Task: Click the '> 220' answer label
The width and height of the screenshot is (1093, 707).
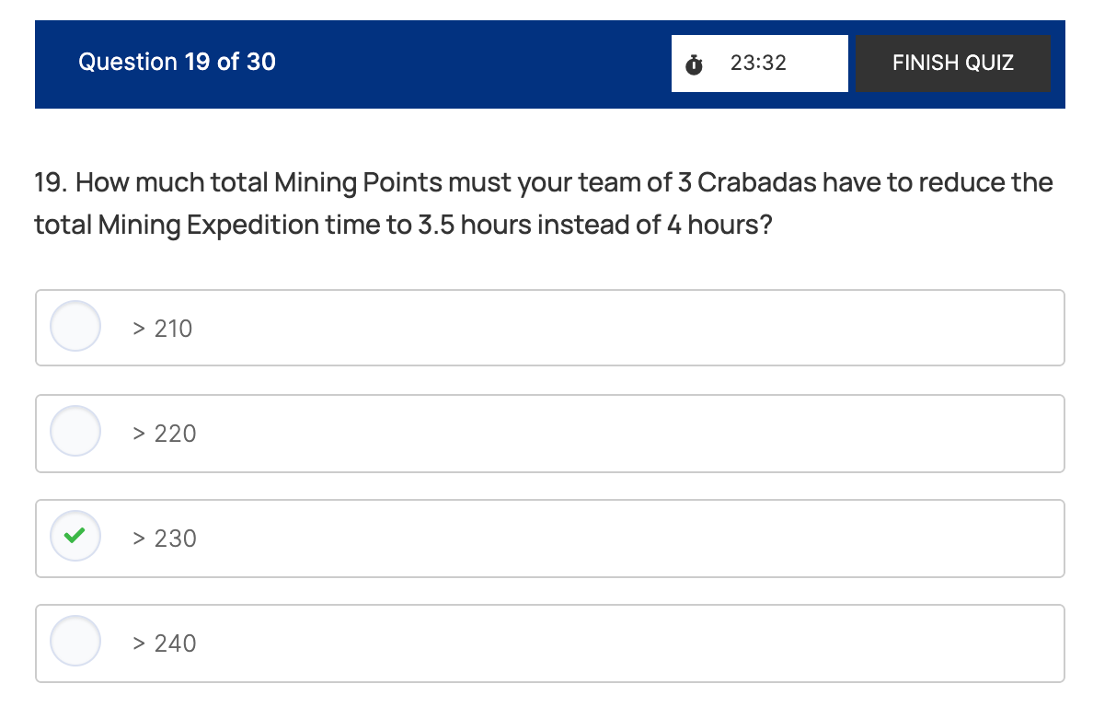Action: (x=165, y=434)
